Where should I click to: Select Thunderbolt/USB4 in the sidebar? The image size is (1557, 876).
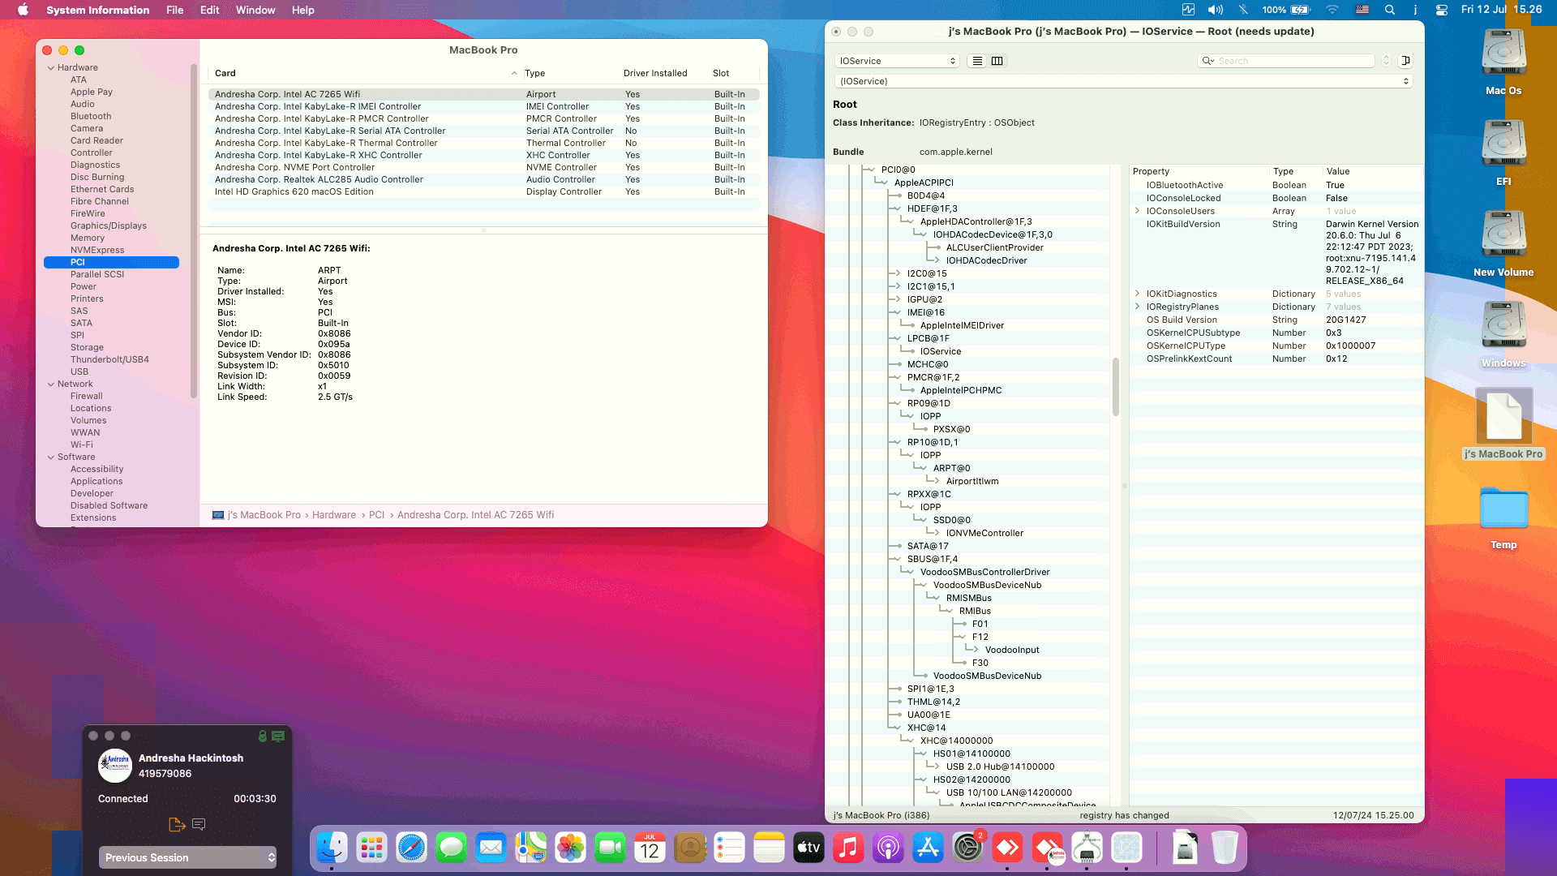[109, 359]
